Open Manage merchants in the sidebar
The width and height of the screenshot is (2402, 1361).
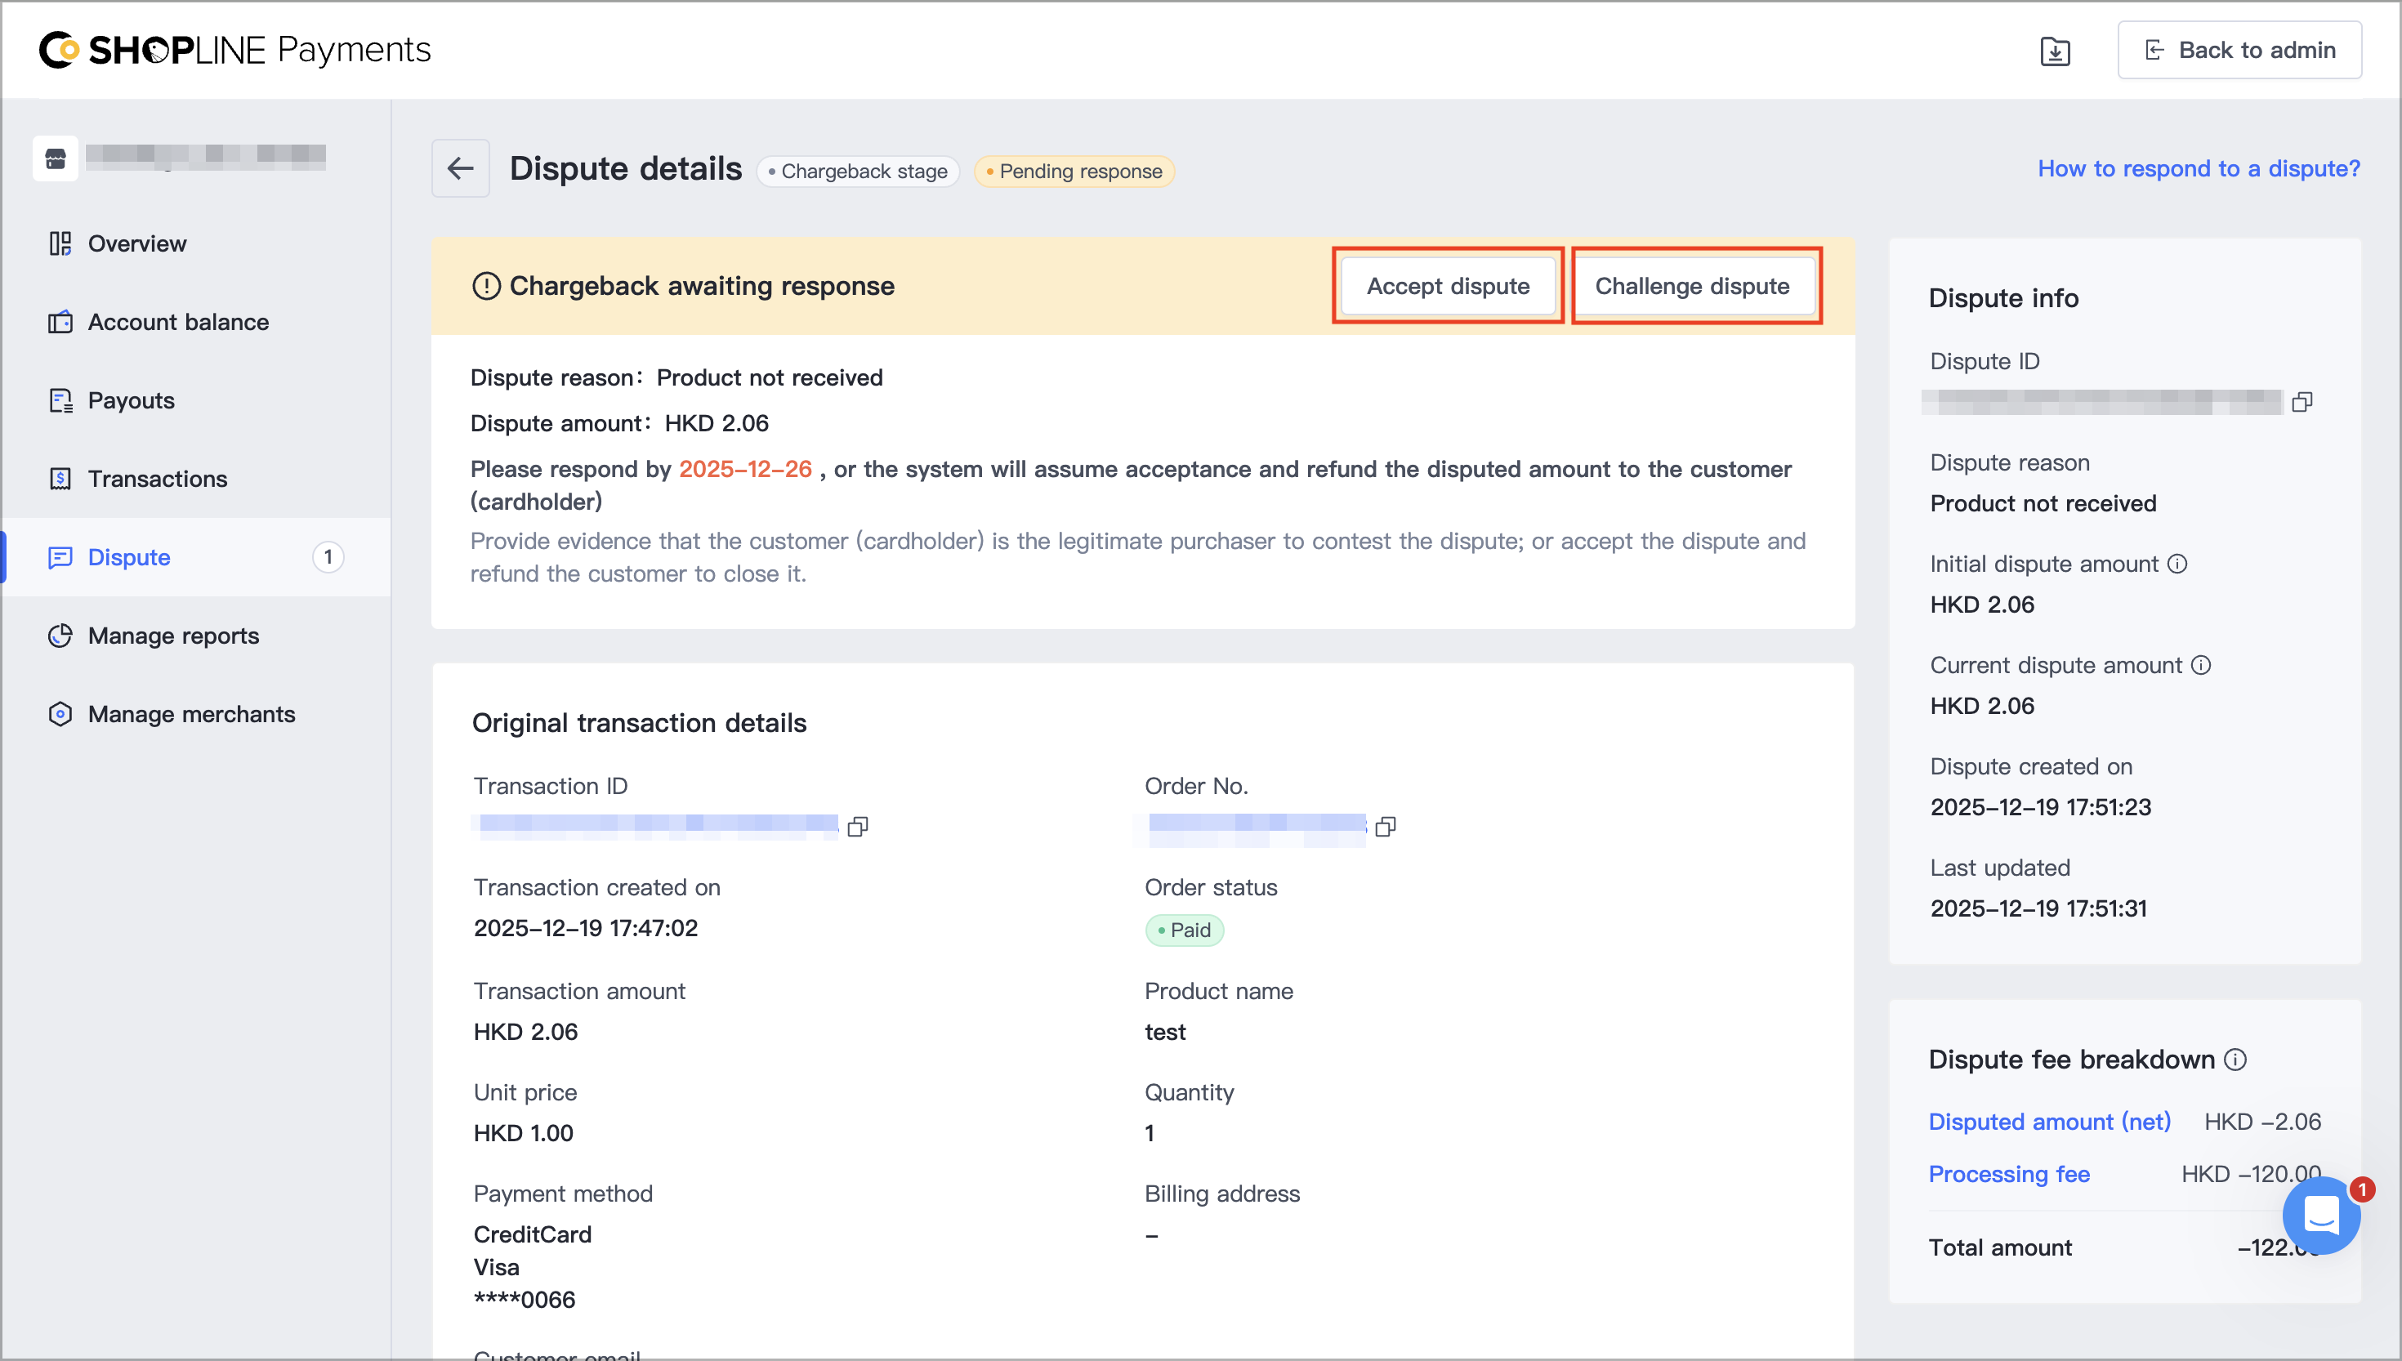point(196,715)
